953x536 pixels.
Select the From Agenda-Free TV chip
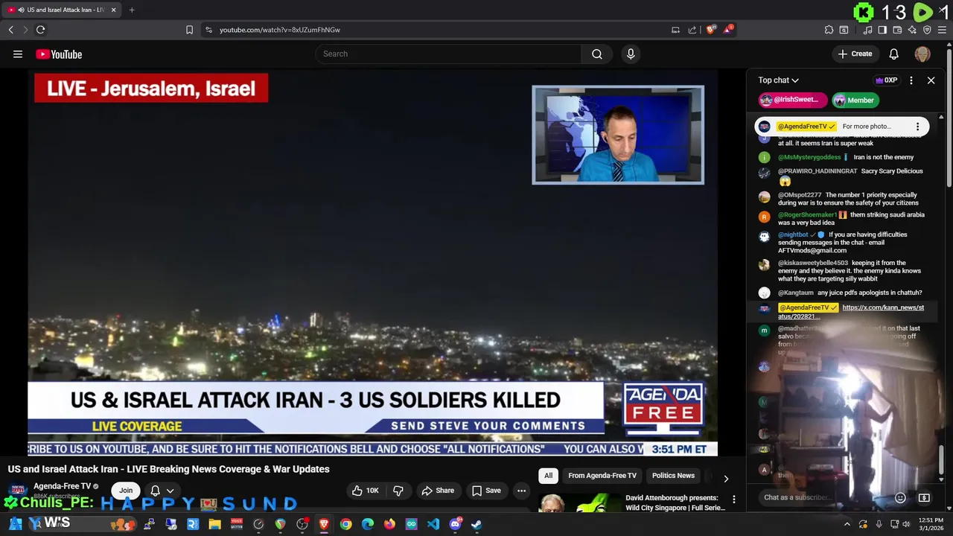point(602,476)
